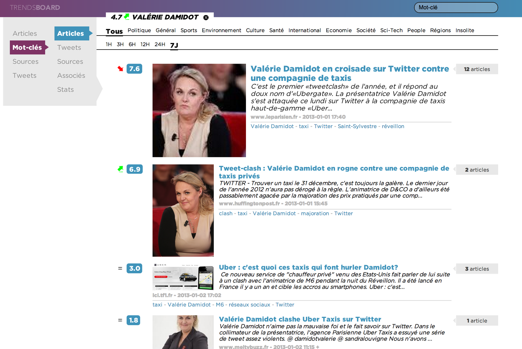
Task: Switch to the Politique category
Action: click(x=139, y=30)
